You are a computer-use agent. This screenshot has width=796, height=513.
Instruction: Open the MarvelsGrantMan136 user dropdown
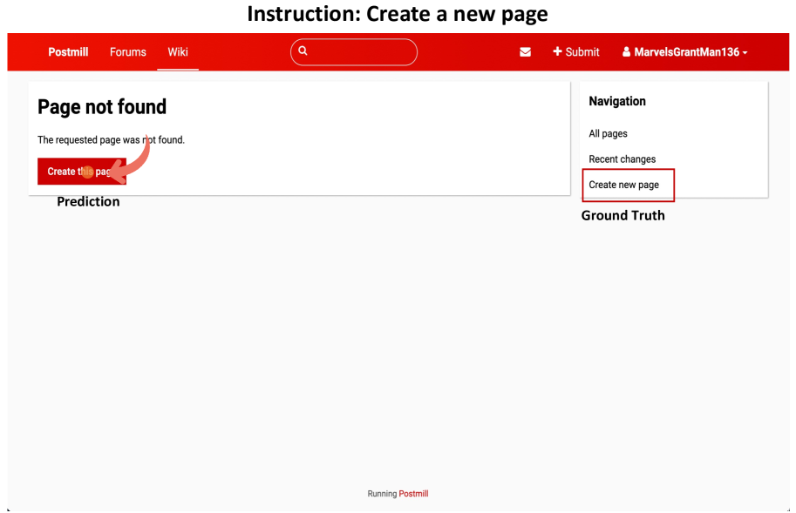click(x=684, y=52)
